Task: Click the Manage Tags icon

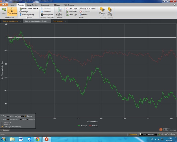Action: (102, 11)
